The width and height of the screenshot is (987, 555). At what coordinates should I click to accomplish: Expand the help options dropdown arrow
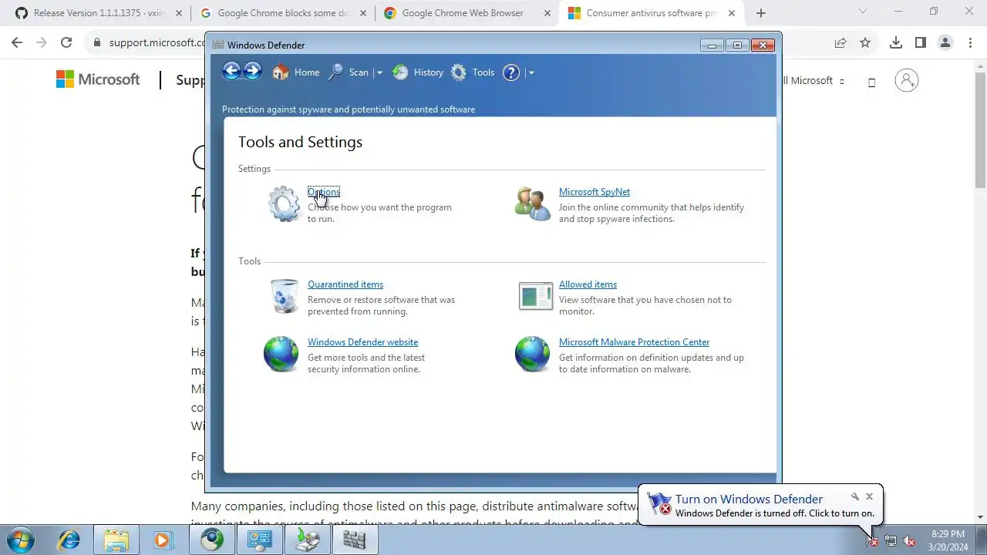(531, 72)
